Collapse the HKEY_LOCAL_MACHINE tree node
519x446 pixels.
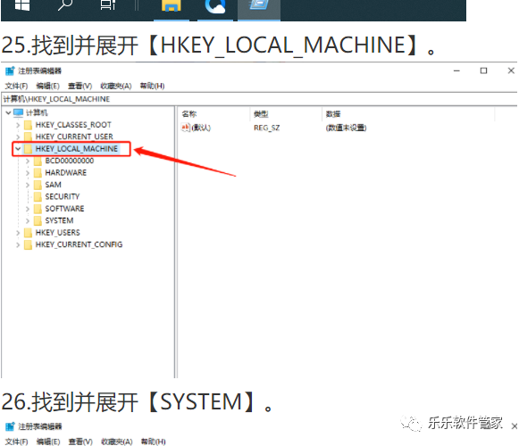pos(18,149)
